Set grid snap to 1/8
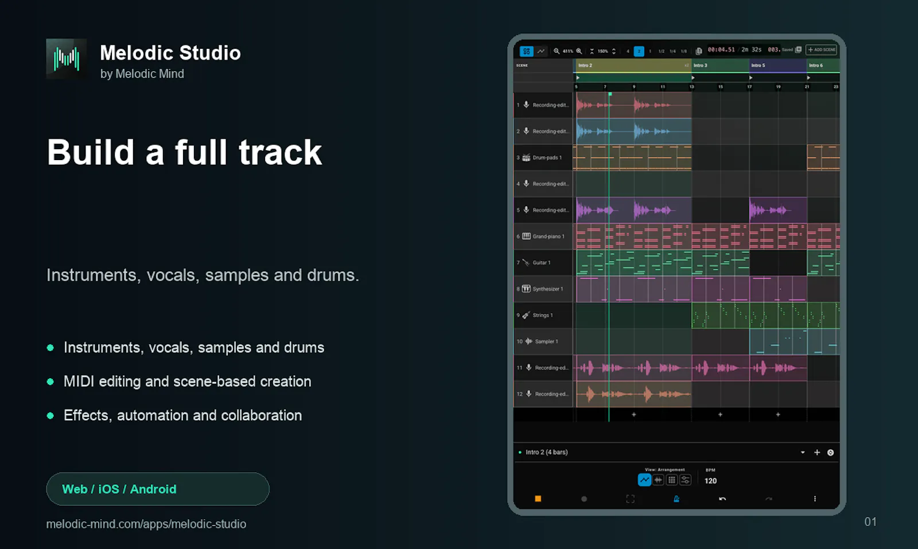918x549 pixels. (684, 51)
